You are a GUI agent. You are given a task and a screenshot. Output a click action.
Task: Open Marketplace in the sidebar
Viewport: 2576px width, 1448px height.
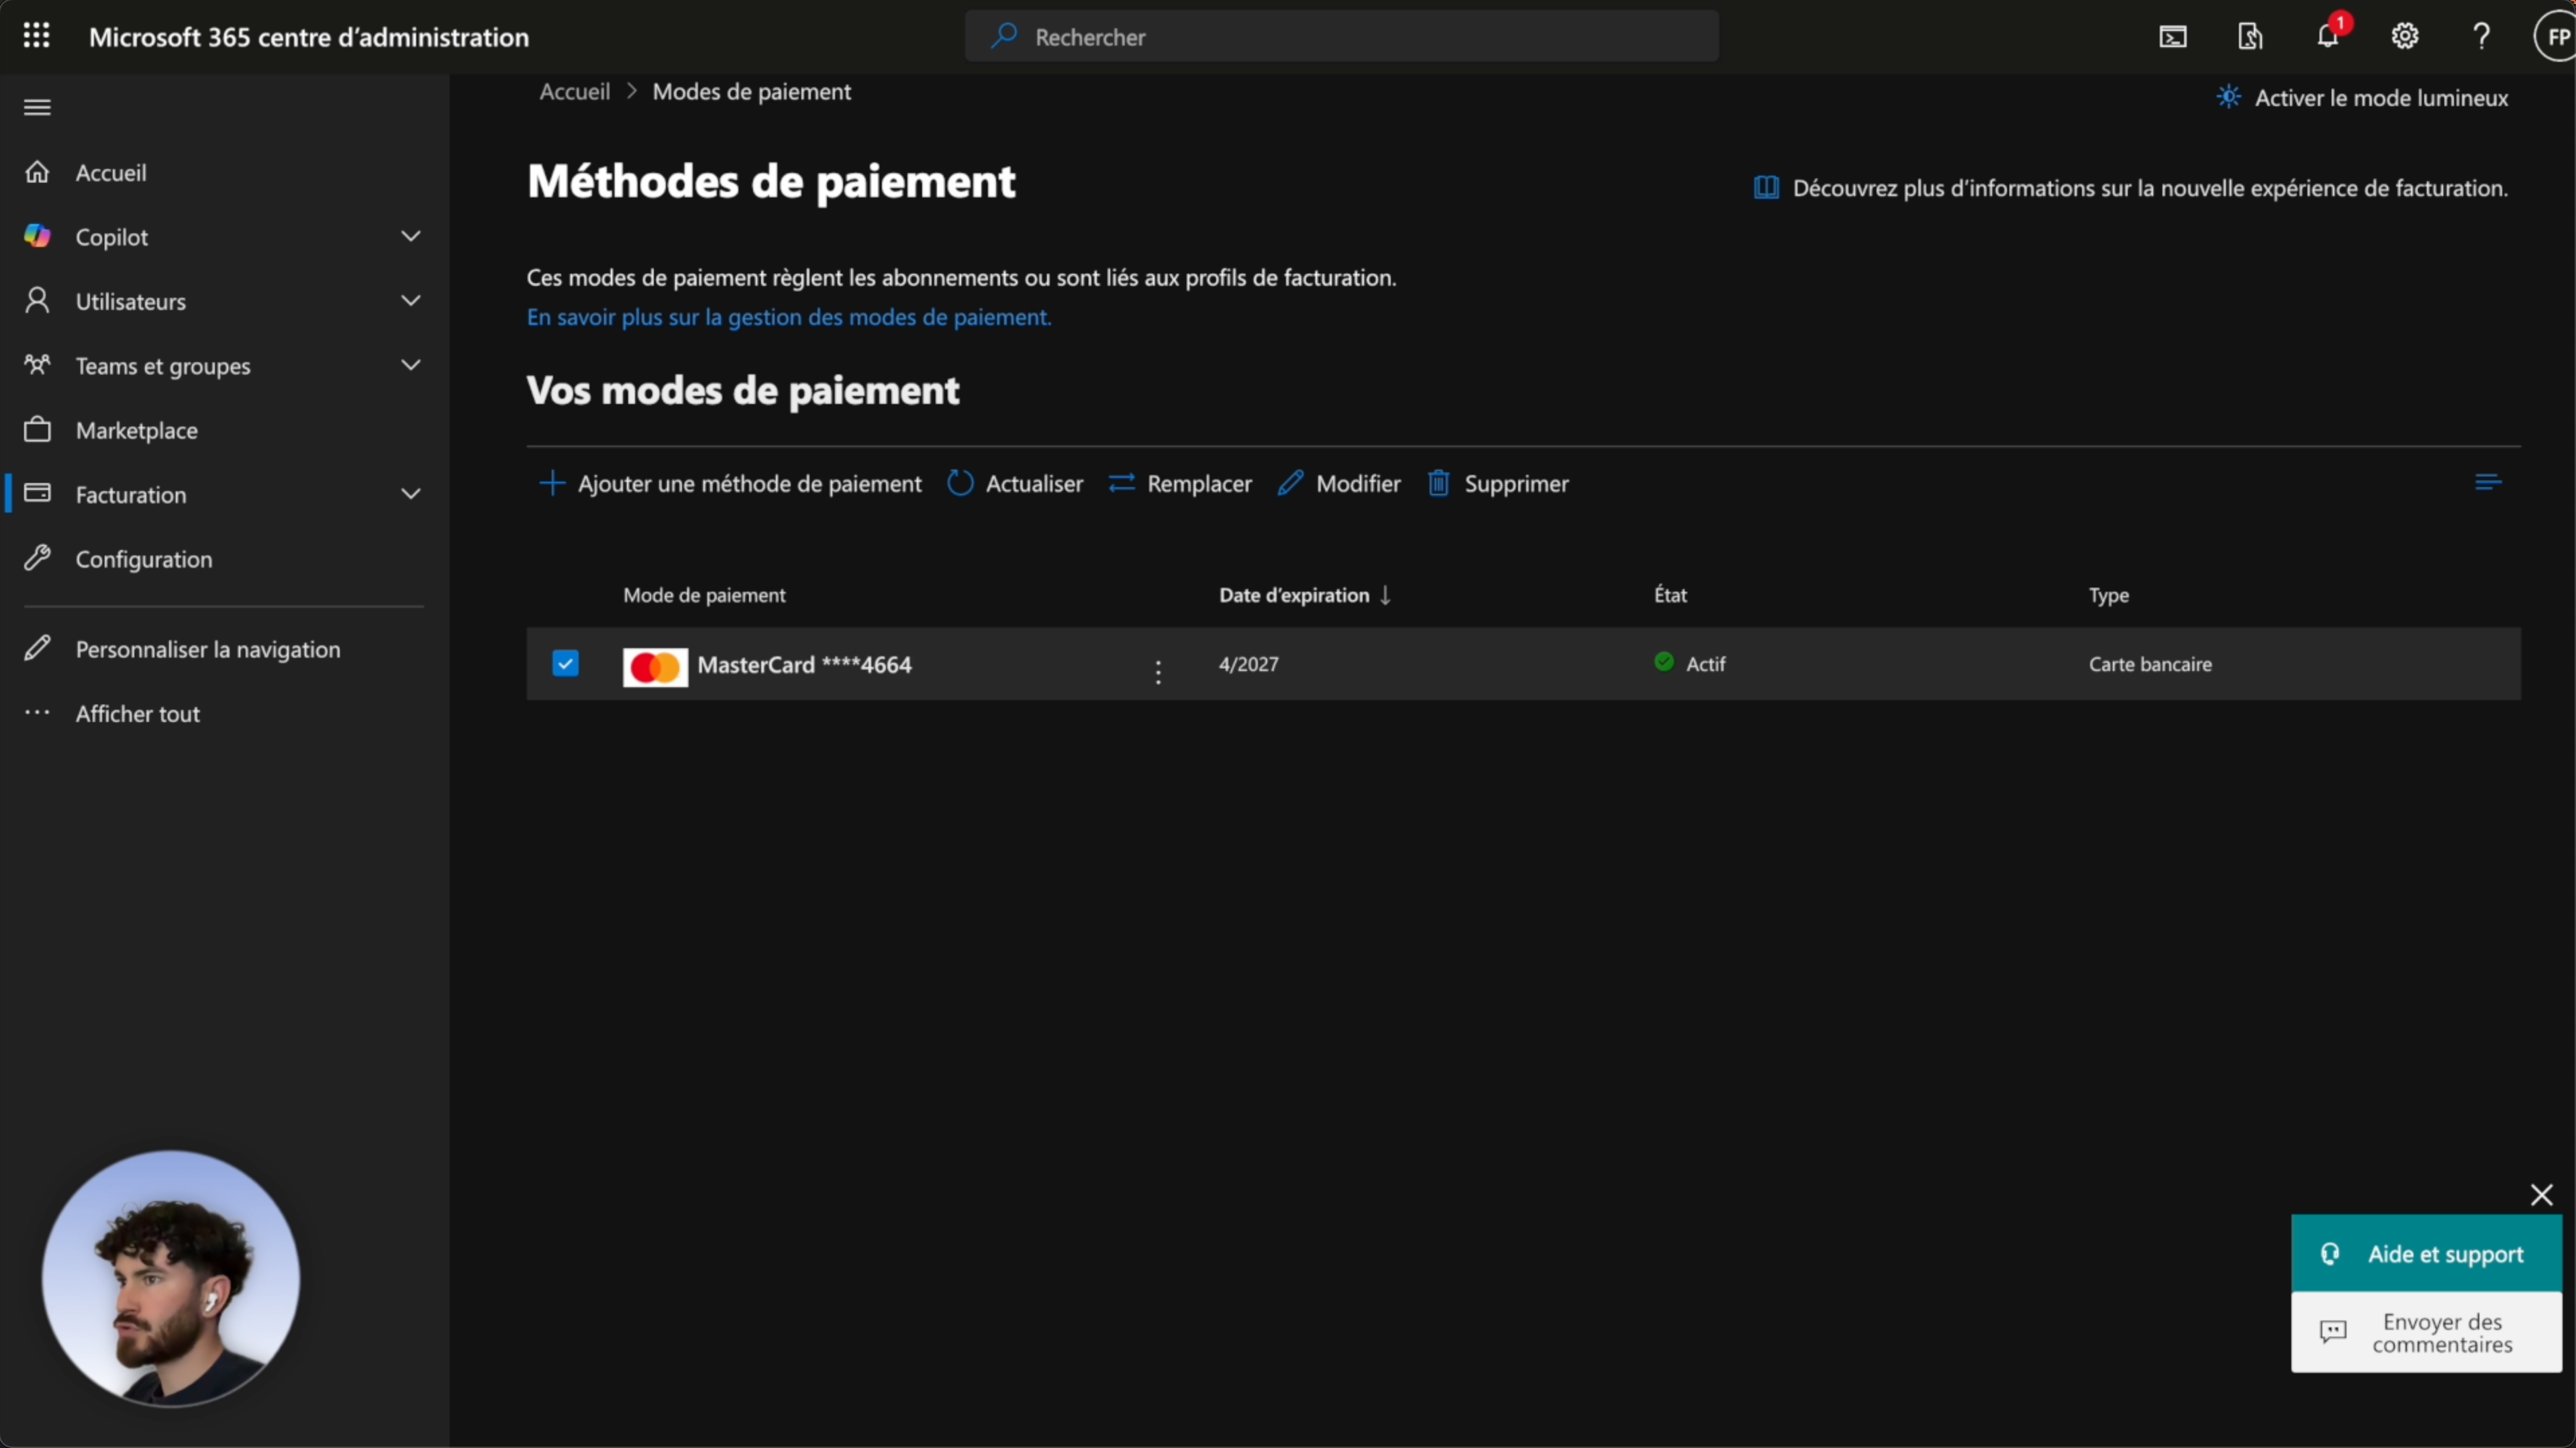(137, 430)
